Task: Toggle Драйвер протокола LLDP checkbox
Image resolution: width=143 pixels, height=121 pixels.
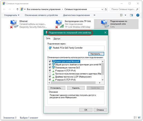Action: (50, 77)
